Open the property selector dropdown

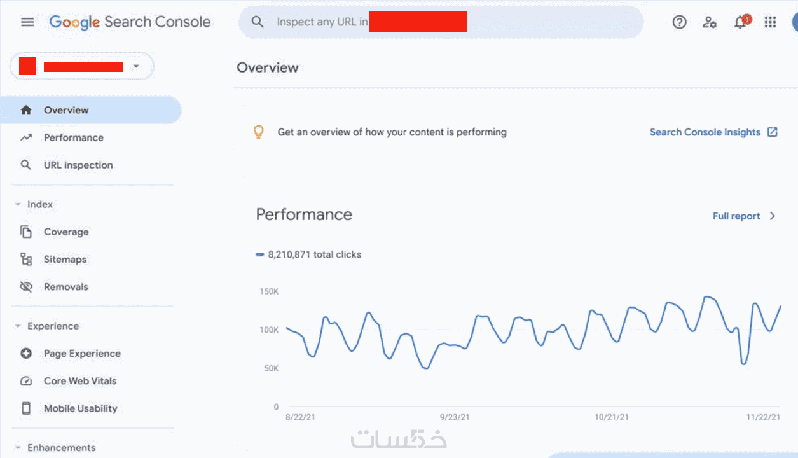pos(135,66)
